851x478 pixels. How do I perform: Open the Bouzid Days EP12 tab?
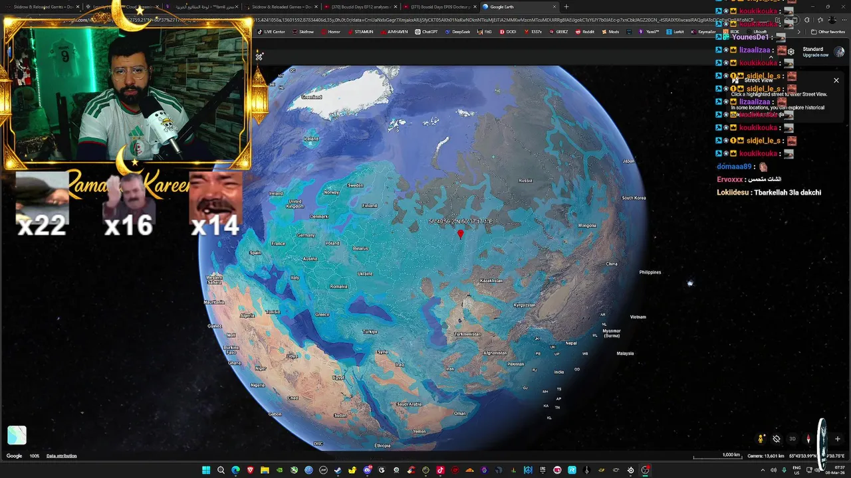(x=360, y=7)
